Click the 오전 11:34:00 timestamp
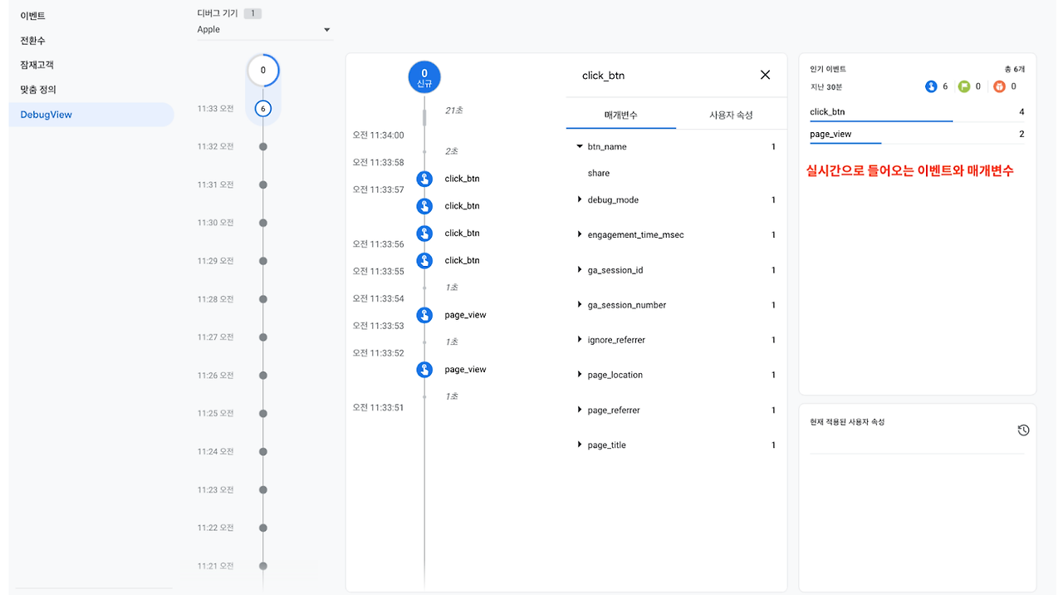 pos(378,135)
